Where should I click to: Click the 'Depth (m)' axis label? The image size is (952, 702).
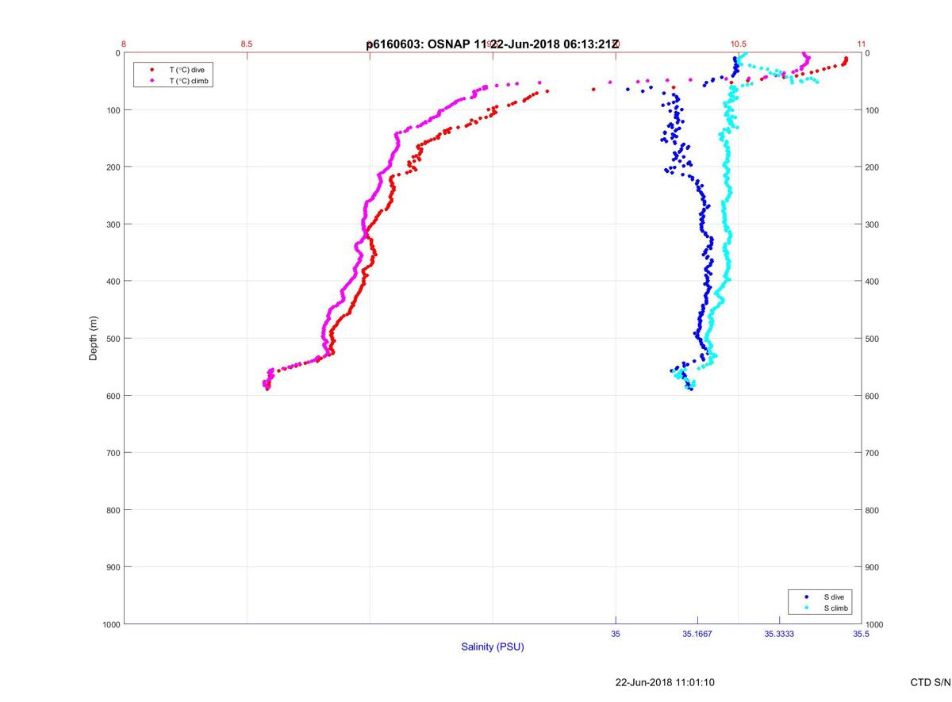tap(94, 338)
